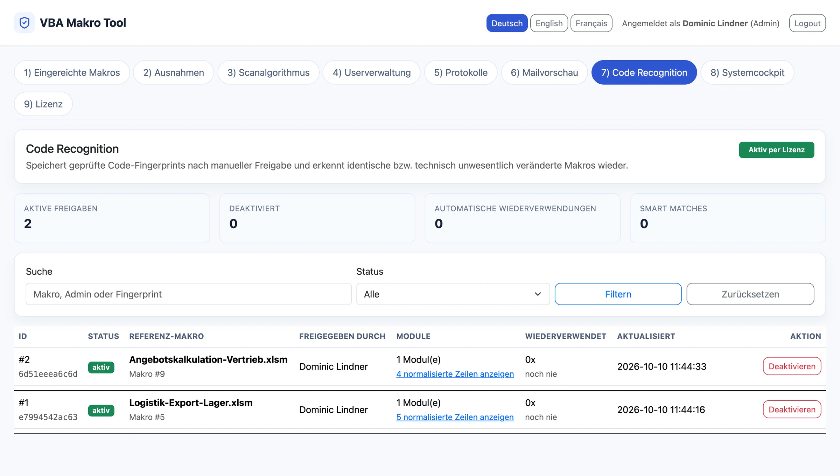Go to the Lizenz tab

tap(43, 104)
